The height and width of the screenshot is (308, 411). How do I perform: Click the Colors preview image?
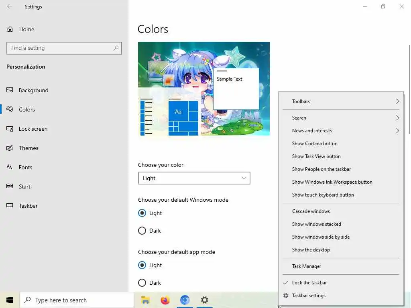point(203,89)
